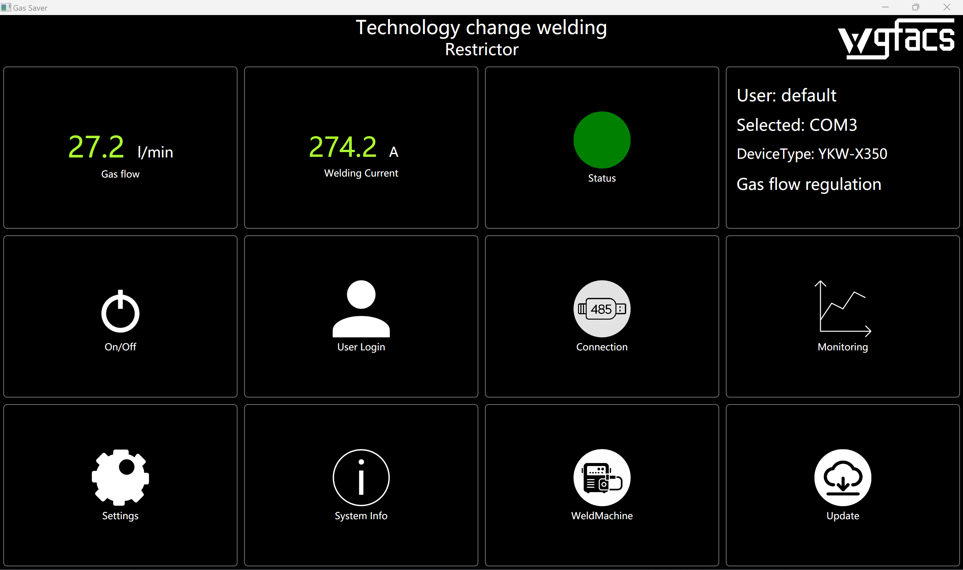Open the Settings gear icon
Image resolution: width=963 pixels, height=570 pixels.
coord(120,477)
